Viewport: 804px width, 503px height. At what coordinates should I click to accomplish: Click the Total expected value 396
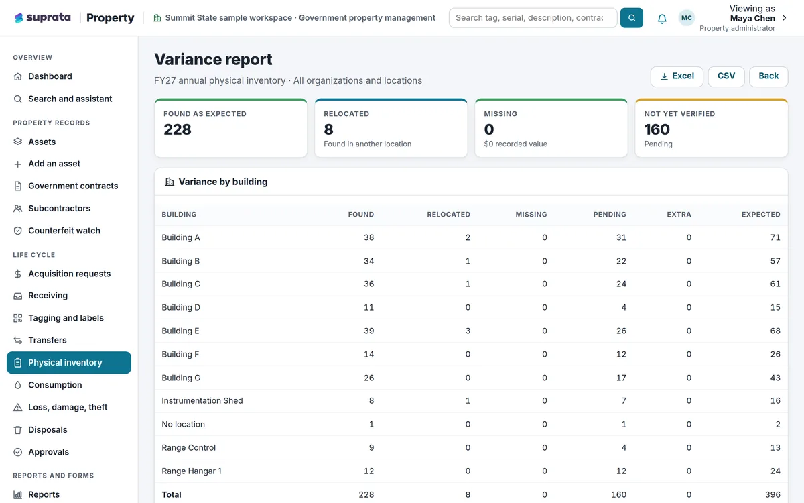(x=773, y=494)
